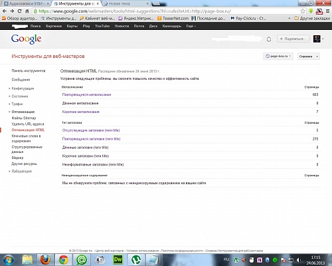Open Pay-Click.ru bookmark
The image size is (332, 266).
(x=248, y=19)
